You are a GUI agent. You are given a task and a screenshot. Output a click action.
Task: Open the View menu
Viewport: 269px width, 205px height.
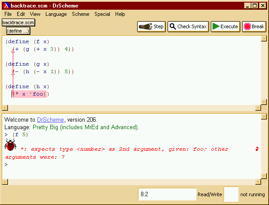click(35, 14)
